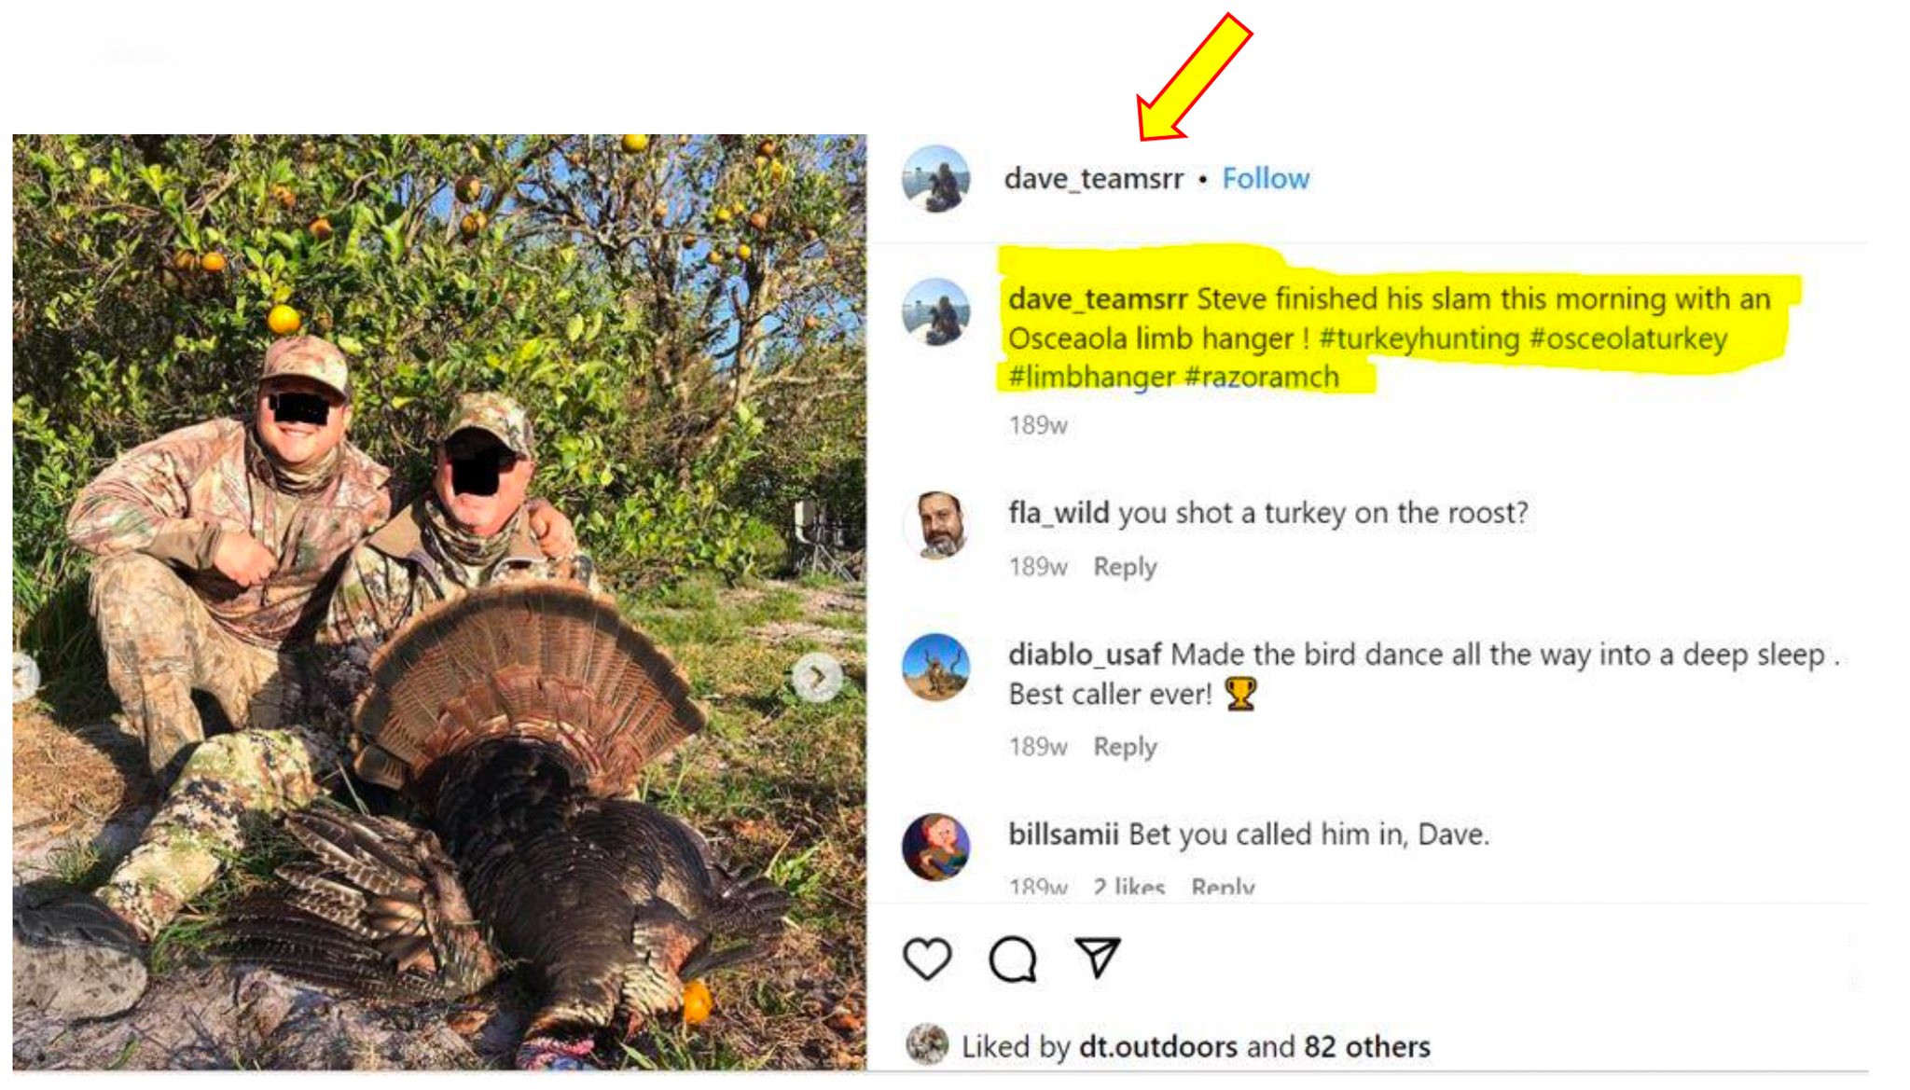Open fla_wild's profile avatar
Viewport: 1910px width, 1090px height.
pyautogui.click(x=935, y=525)
